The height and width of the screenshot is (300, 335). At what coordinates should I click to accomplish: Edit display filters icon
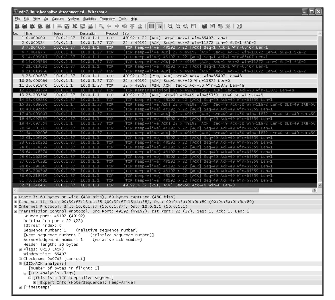(x=213, y=26)
